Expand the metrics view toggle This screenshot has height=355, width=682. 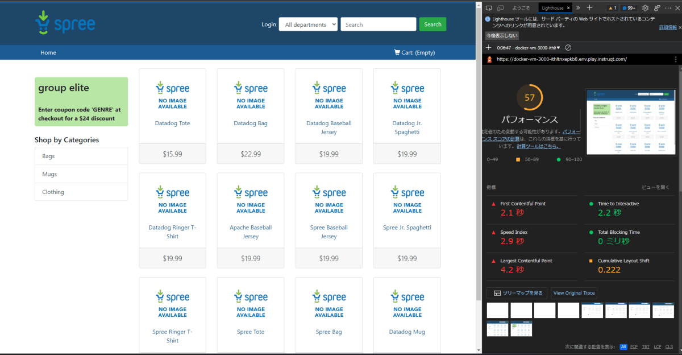(x=655, y=187)
